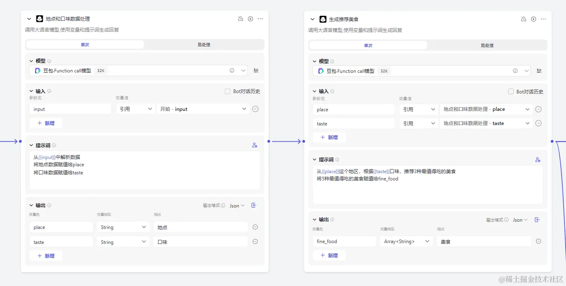This screenshot has height=286, width=566.
Task: Click the input parameter name field
Action: [70, 109]
